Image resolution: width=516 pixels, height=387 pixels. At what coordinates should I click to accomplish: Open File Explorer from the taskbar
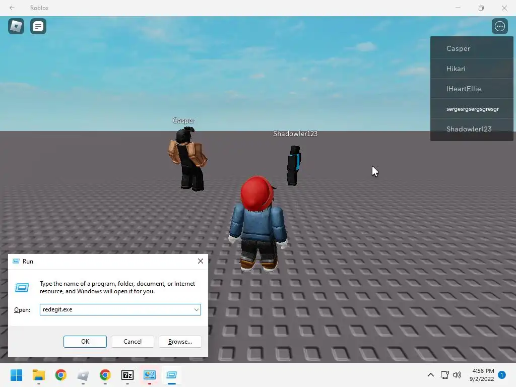(x=38, y=375)
